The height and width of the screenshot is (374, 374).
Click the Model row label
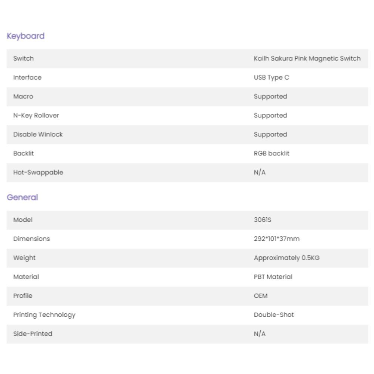(x=23, y=220)
